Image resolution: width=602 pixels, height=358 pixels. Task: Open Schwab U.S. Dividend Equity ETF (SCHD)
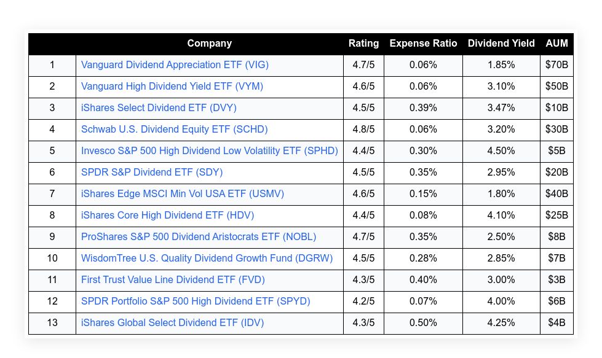pyautogui.click(x=175, y=130)
